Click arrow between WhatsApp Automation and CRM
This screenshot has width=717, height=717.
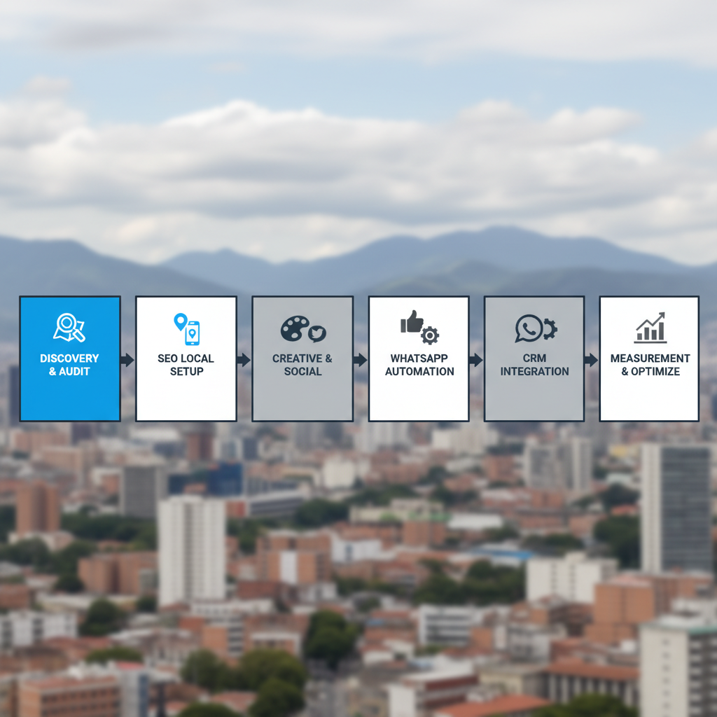pyautogui.click(x=476, y=360)
